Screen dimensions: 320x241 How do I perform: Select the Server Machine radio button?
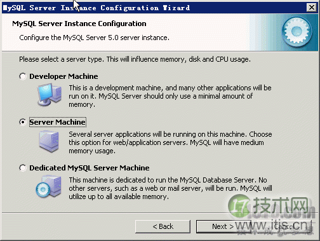click(23, 122)
